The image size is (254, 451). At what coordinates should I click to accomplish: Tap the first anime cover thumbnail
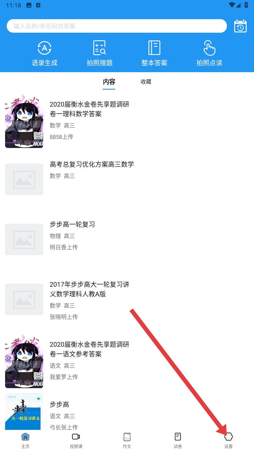24,121
